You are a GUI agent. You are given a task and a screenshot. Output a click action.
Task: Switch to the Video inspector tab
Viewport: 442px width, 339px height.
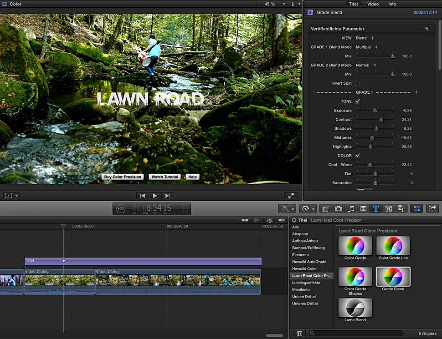[x=373, y=4]
